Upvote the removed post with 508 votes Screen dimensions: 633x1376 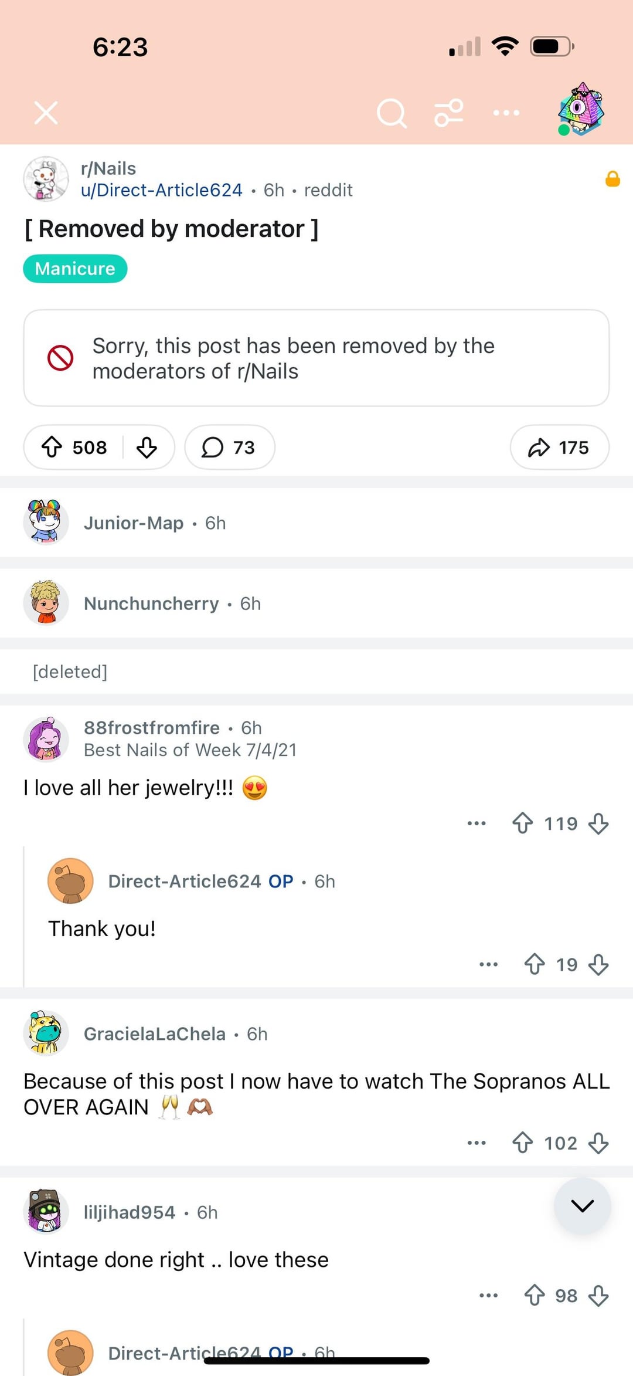coord(52,448)
